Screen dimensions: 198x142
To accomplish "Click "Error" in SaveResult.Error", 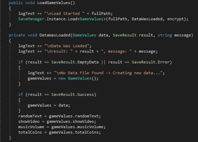I will coord(164,62).
